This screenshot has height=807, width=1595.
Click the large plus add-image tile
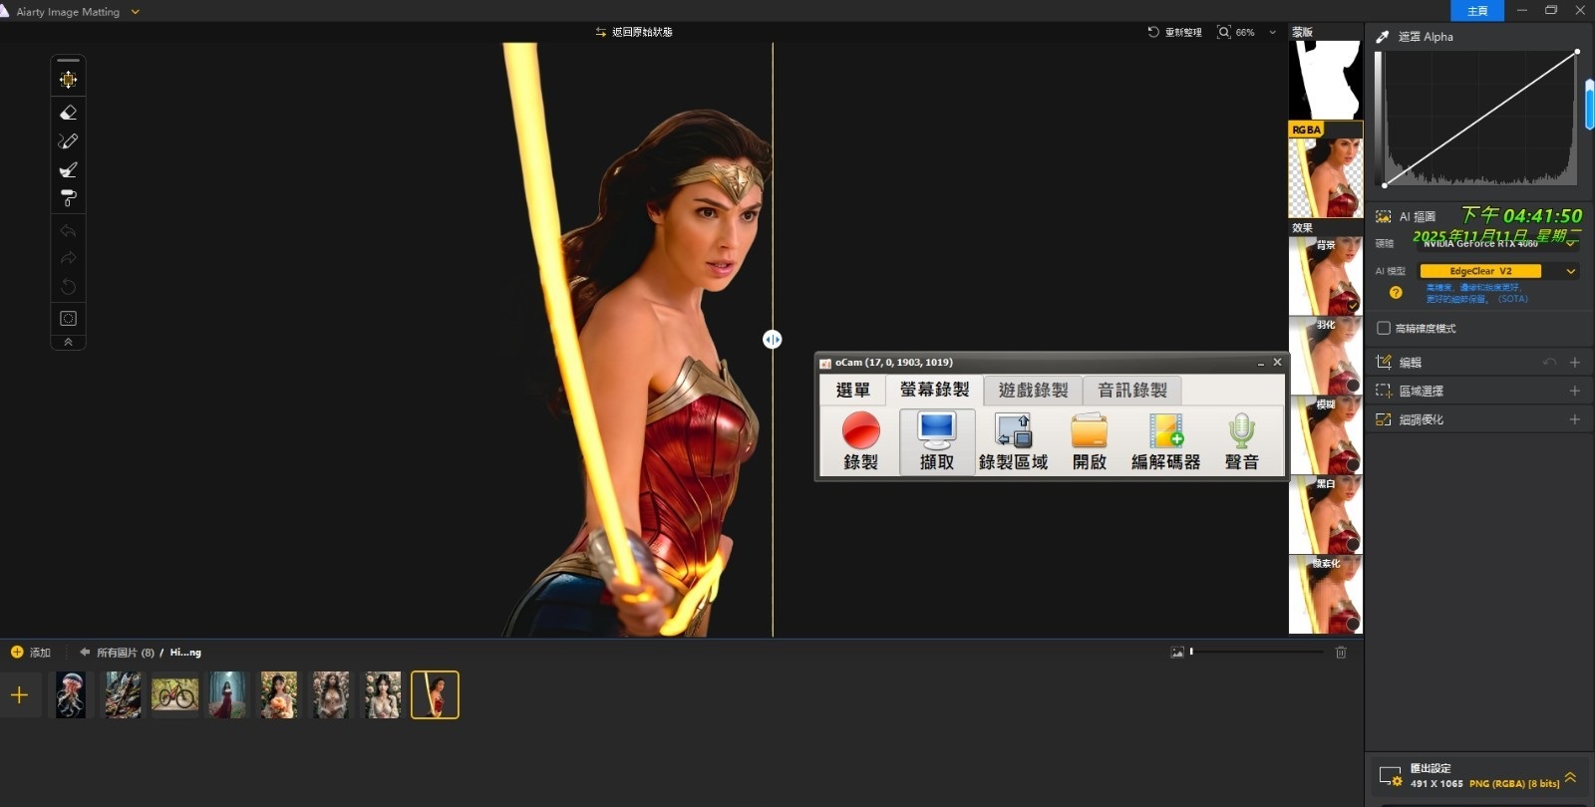(19, 695)
